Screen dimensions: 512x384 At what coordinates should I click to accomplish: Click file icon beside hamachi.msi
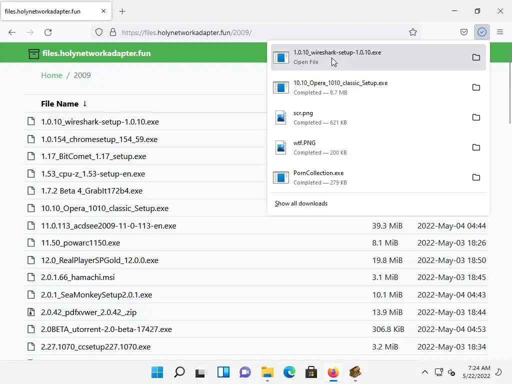click(x=31, y=277)
